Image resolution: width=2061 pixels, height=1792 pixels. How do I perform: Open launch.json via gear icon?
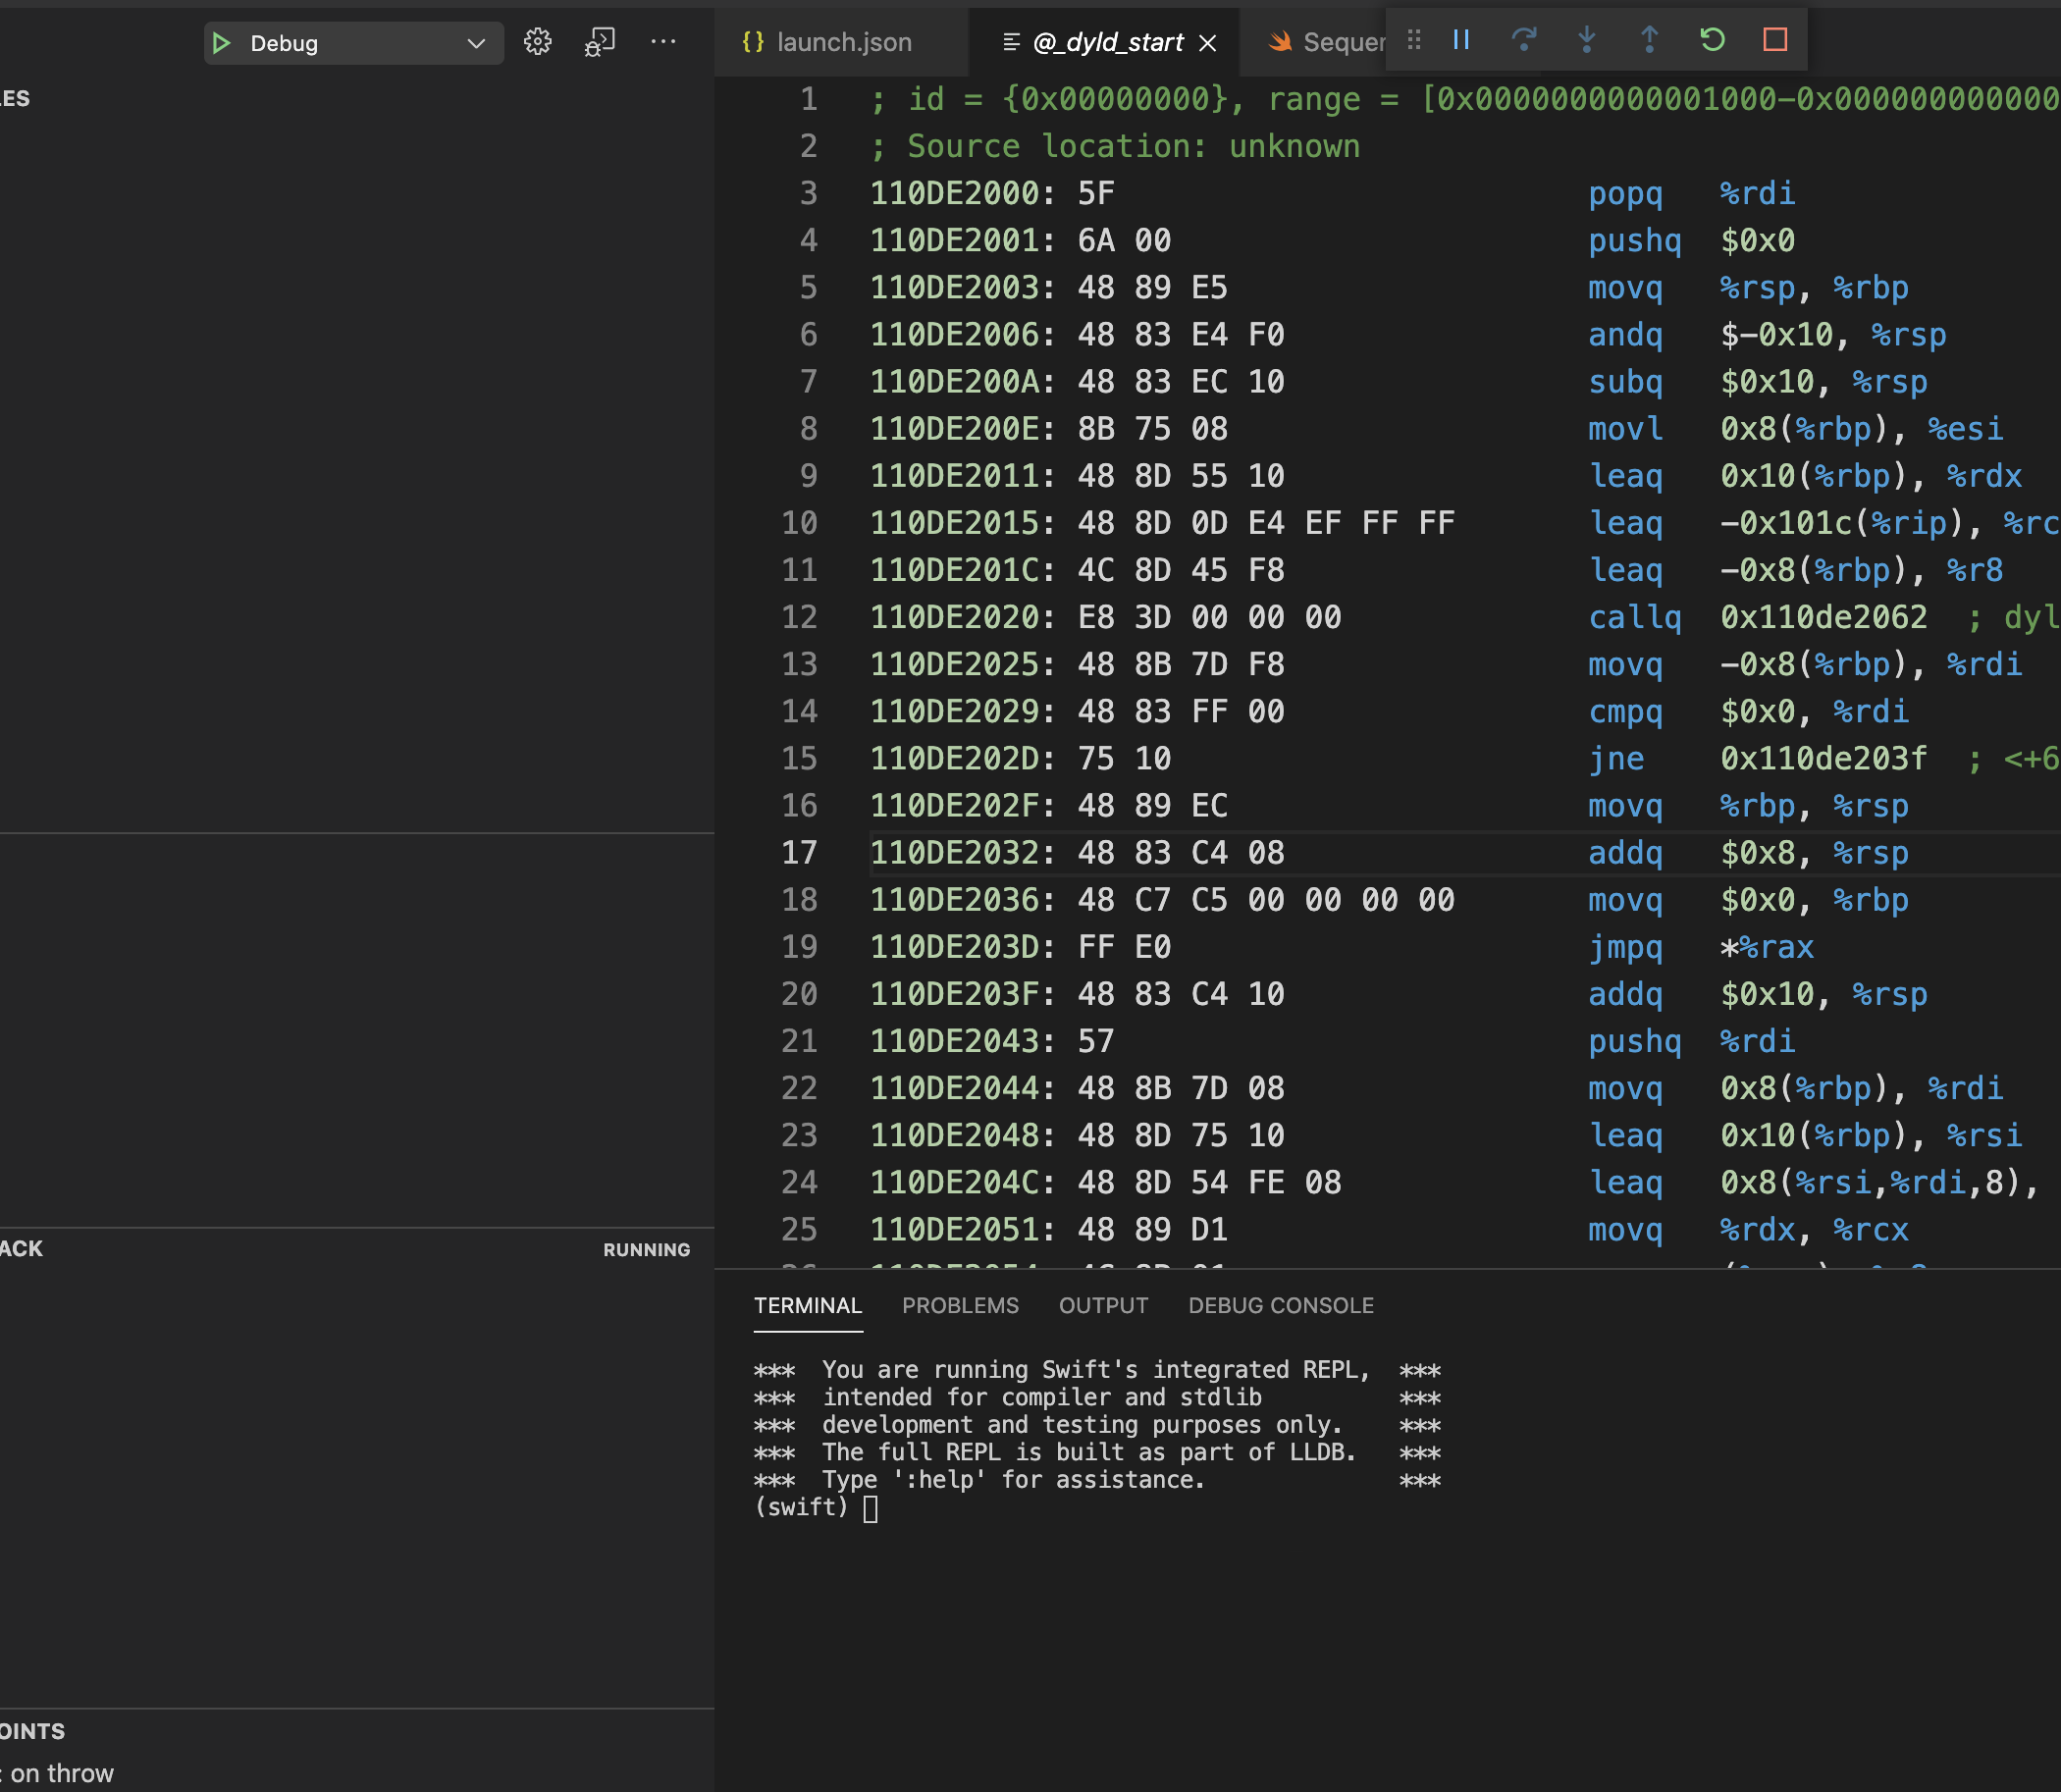[538, 42]
